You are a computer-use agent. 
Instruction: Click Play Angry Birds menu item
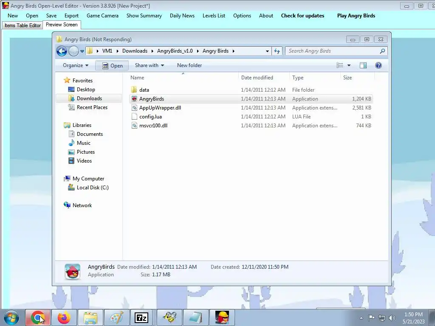356,16
